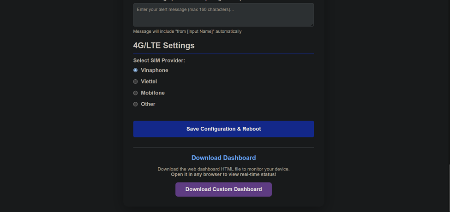The image size is (450, 212).
Task: Select the Mobifone radio button
Action: click(136, 93)
